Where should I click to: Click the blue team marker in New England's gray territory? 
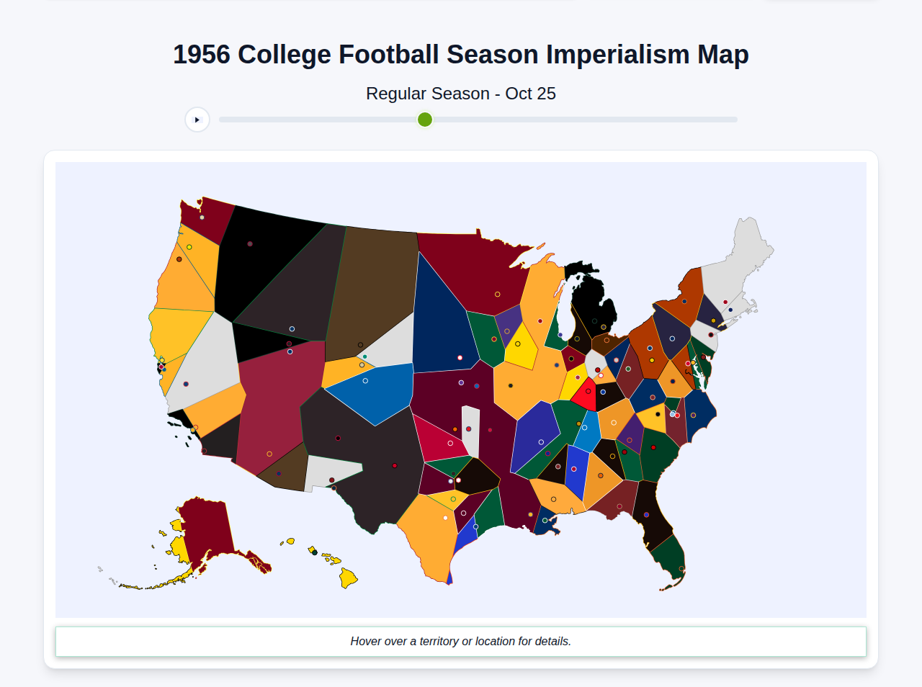(x=730, y=310)
